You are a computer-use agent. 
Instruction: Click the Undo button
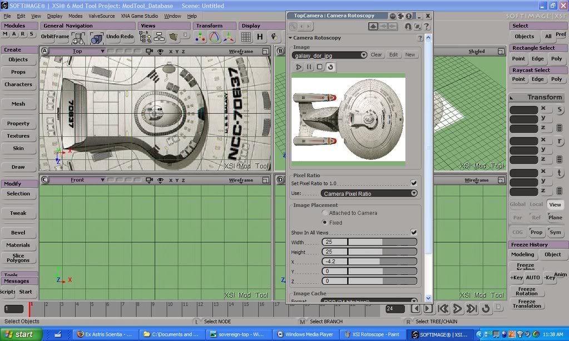click(112, 36)
